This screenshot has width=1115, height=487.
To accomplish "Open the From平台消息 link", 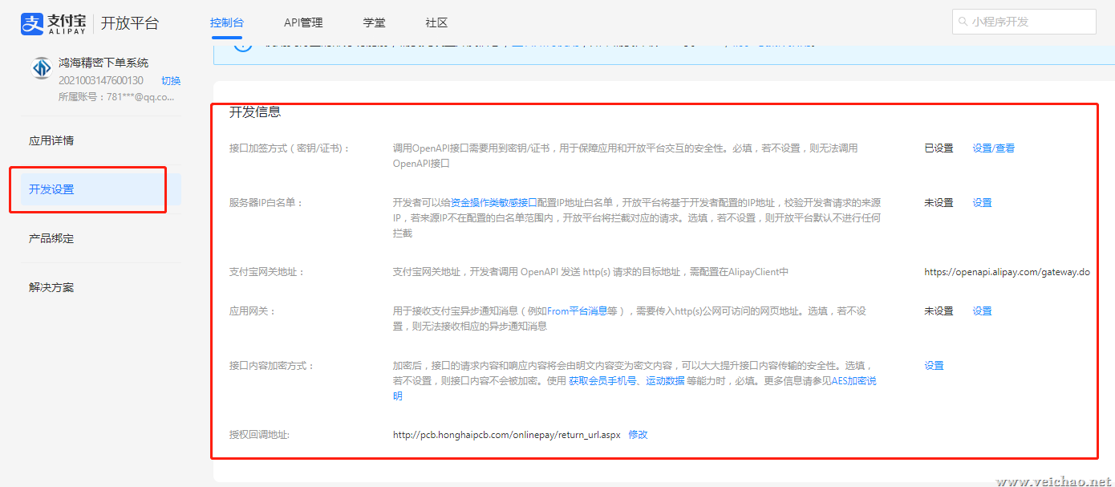I will tap(577, 310).
